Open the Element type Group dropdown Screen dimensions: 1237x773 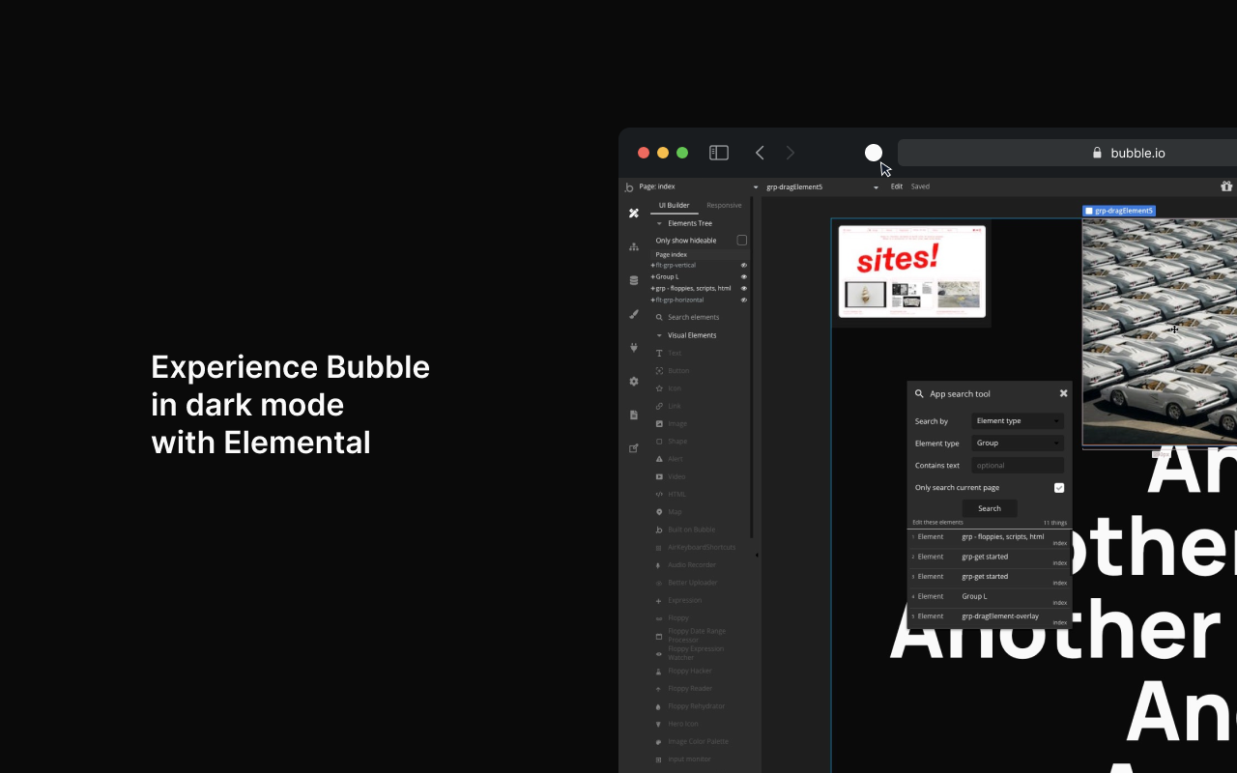[1018, 444]
